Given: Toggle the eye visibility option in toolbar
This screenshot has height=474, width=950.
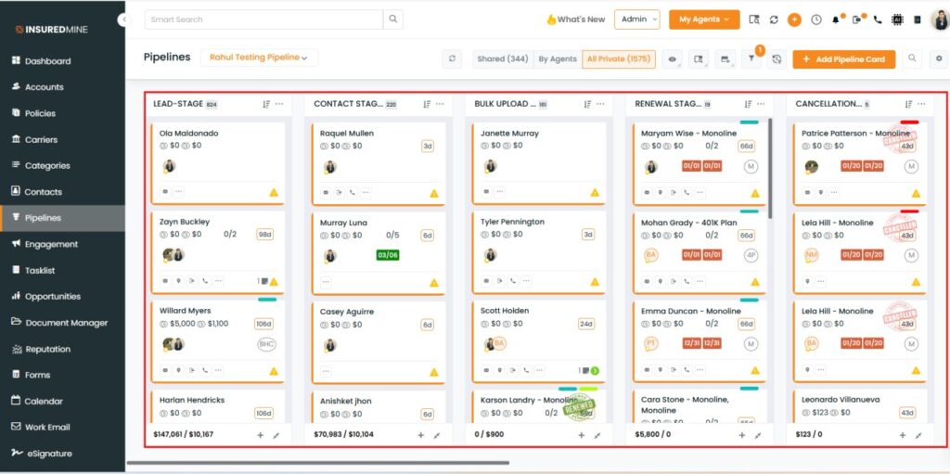Looking at the screenshot, I should point(673,59).
